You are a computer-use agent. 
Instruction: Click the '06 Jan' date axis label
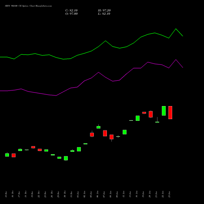pyautogui.click(x=98, y=194)
